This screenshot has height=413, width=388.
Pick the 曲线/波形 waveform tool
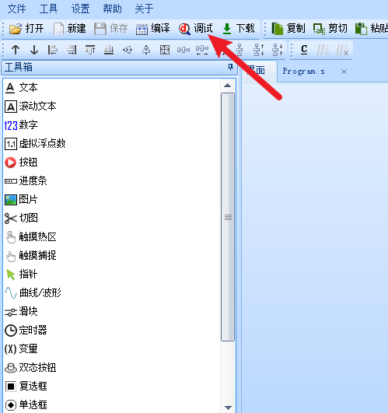pyautogui.click(x=33, y=293)
